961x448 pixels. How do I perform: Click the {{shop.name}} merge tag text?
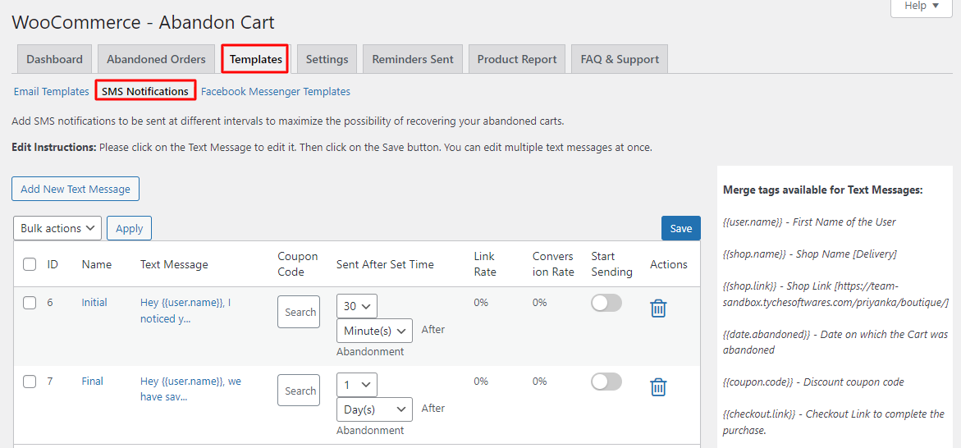coord(754,254)
